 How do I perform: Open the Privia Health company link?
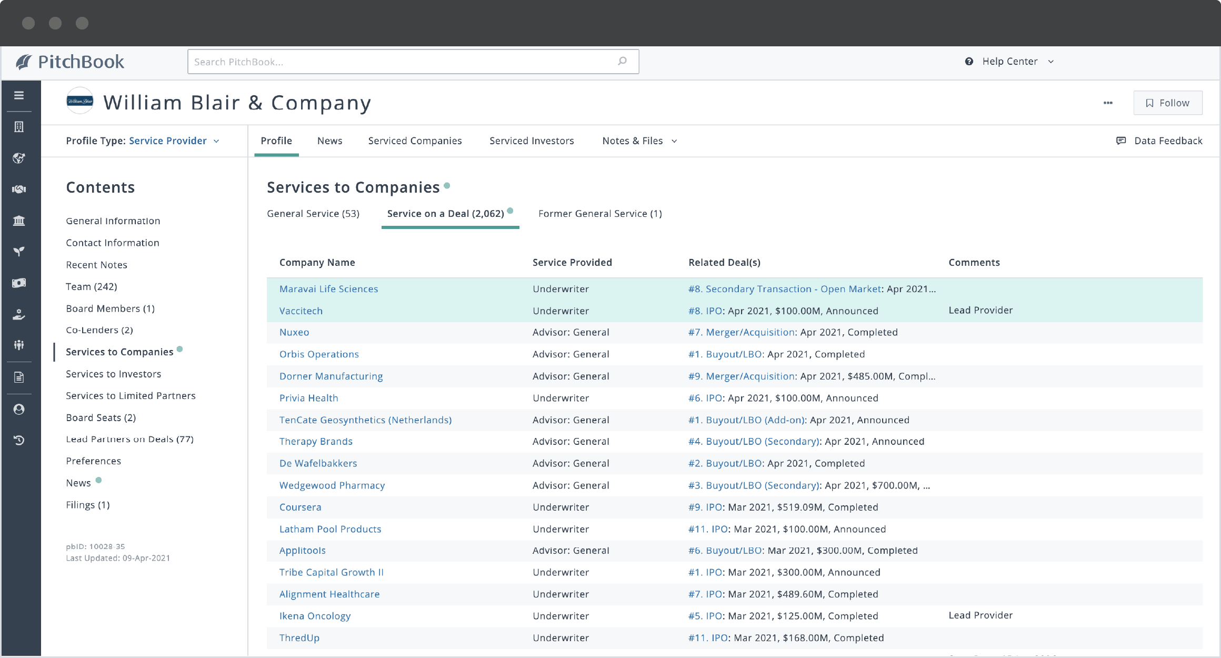point(309,398)
